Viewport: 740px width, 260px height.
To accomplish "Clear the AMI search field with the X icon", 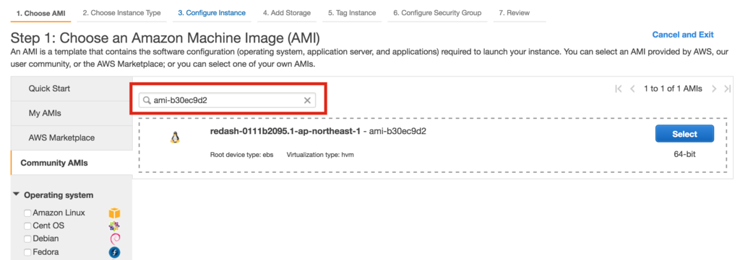I will [x=307, y=100].
